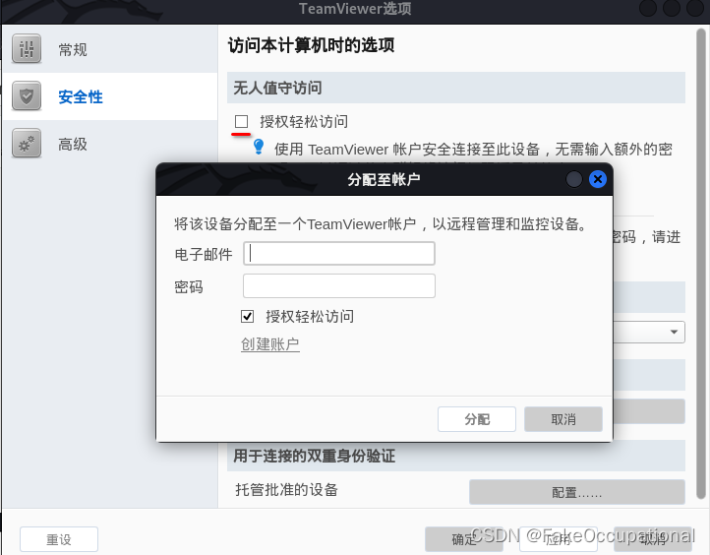Close the 分配至帐户 dialog with blue X

pos(598,179)
